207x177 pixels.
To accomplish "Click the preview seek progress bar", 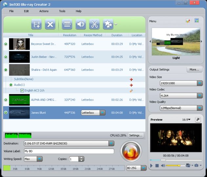I will pyautogui.click(x=176, y=160).
